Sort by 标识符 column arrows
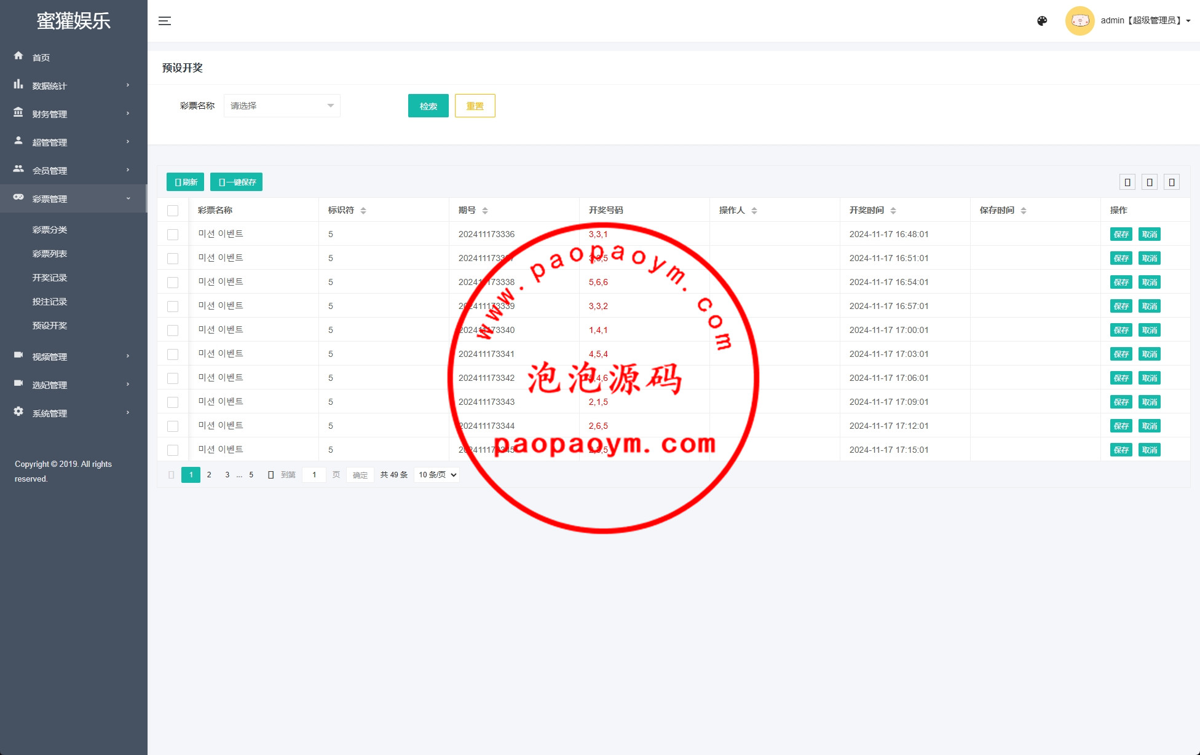This screenshot has width=1200, height=755. (x=363, y=211)
